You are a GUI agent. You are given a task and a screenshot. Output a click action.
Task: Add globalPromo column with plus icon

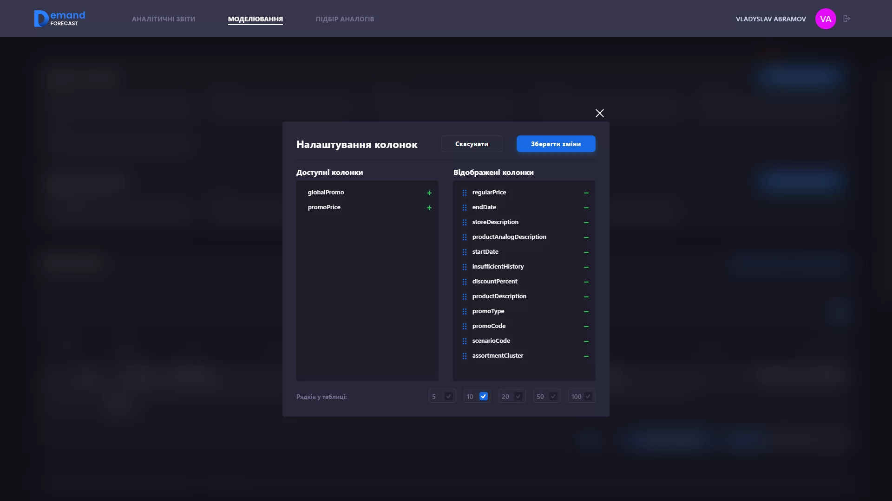(429, 193)
